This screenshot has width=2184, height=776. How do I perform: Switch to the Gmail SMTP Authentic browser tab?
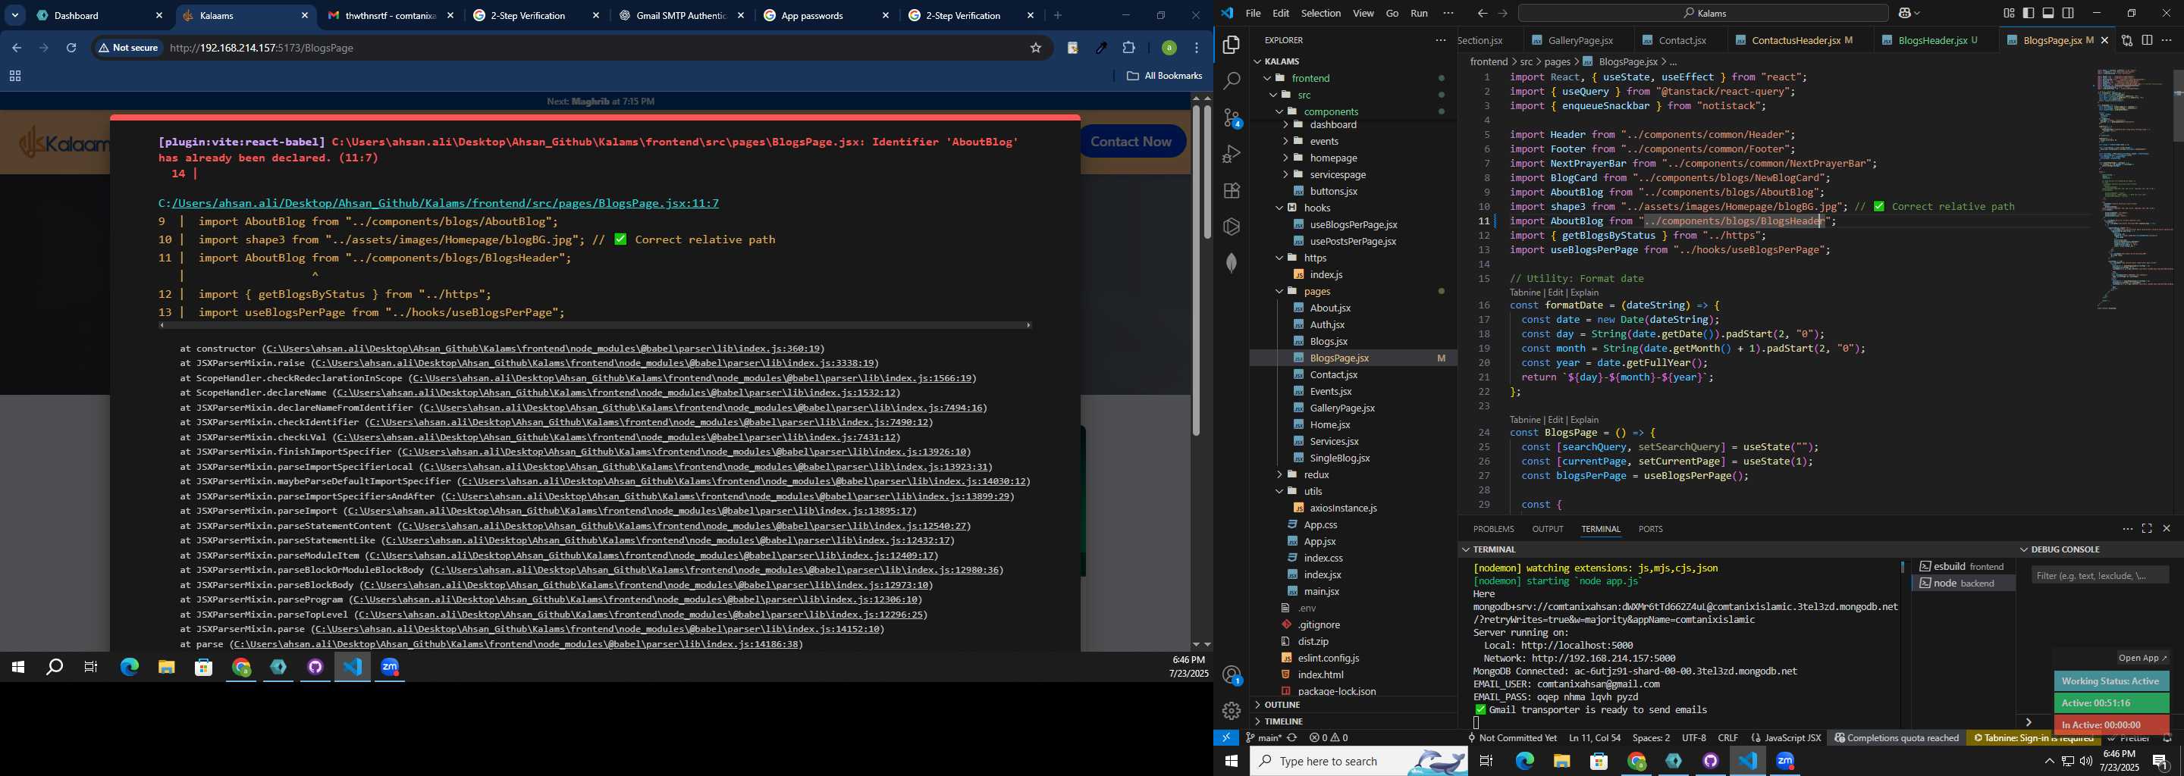tap(681, 15)
